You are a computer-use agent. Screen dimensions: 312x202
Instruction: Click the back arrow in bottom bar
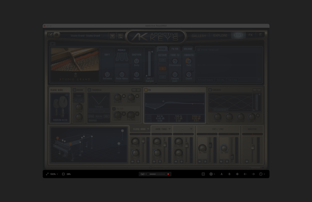[x=245, y=174]
